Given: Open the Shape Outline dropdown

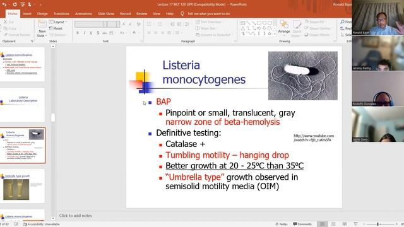Looking at the screenshot, I should pos(318,28).
